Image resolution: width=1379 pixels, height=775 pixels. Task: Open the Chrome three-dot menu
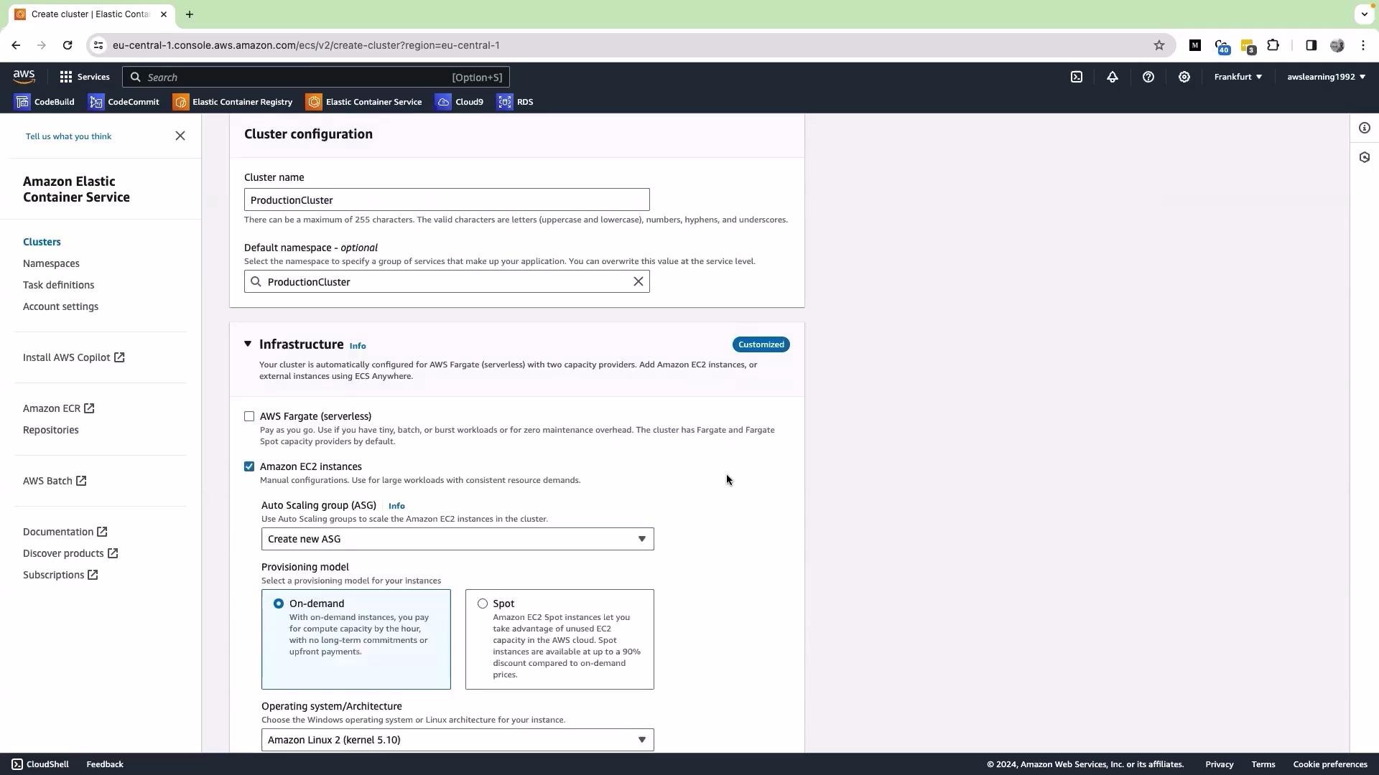(x=1363, y=45)
